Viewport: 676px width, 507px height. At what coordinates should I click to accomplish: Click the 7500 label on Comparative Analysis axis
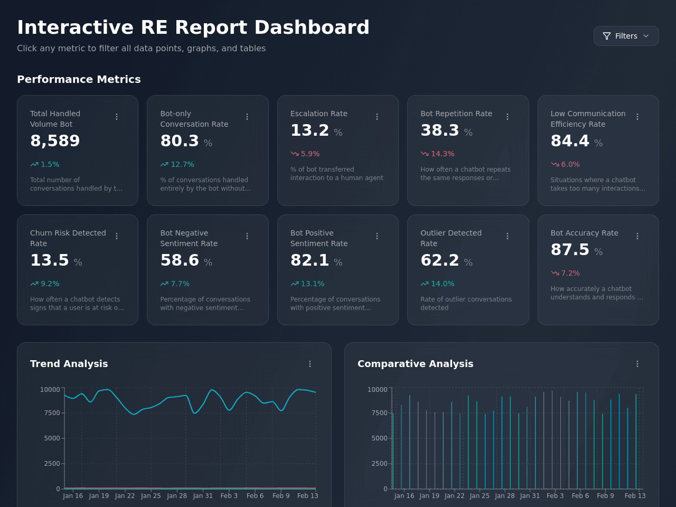pyautogui.click(x=379, y=413)
